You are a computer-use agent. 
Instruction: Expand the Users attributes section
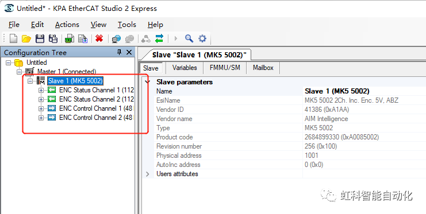(x=148, y=174)
